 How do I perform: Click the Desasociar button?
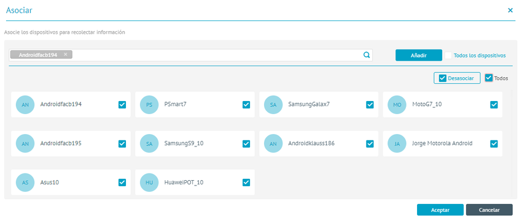457,78
